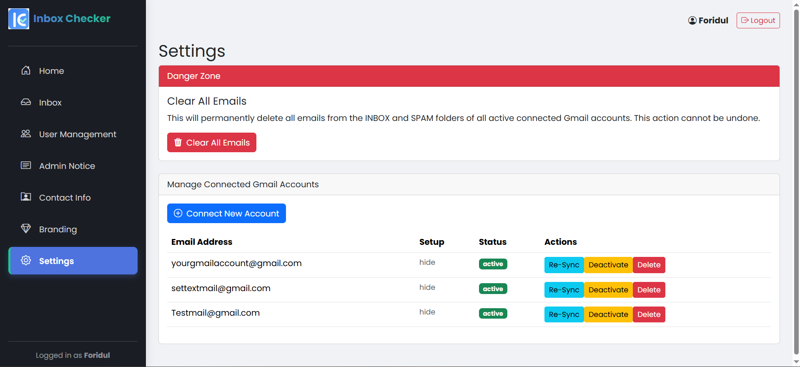Hide setup for settextmail@gmail.com

tap(427, 287)
